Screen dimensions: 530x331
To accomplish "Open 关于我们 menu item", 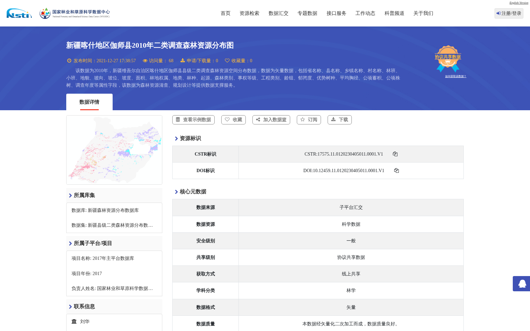I will tap(423, 13).
